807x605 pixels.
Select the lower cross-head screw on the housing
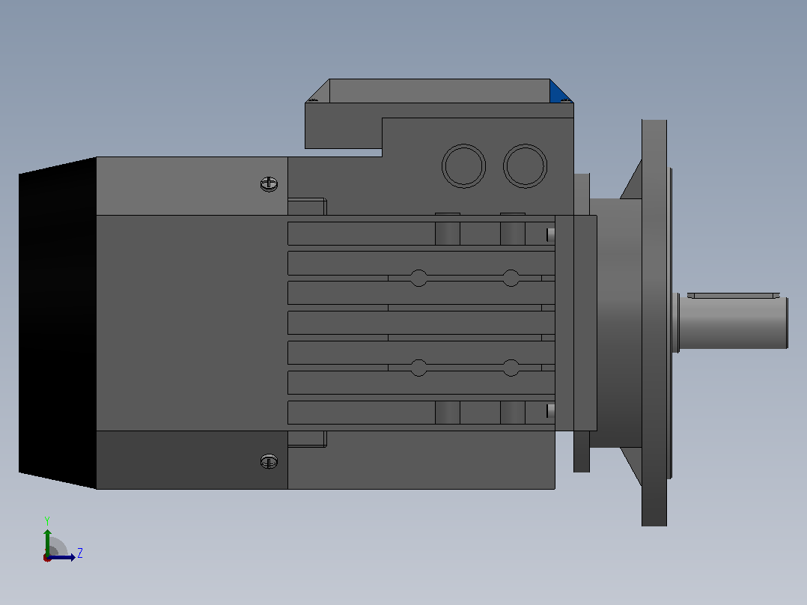269,461
